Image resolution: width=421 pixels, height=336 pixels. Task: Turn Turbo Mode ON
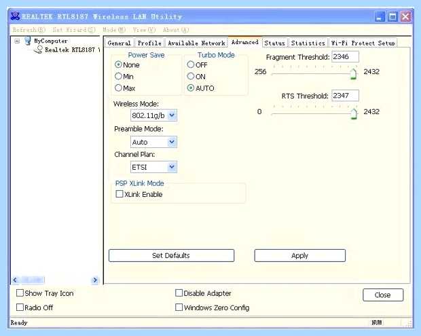coord(191,76)
